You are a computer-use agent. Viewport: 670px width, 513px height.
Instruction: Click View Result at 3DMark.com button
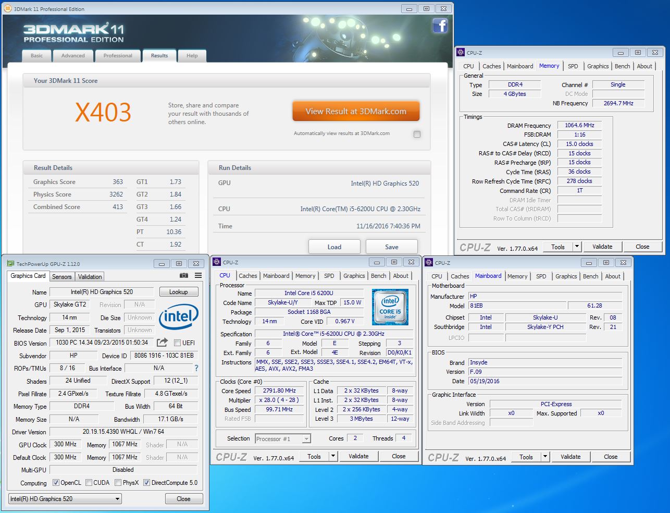(356, 111)
